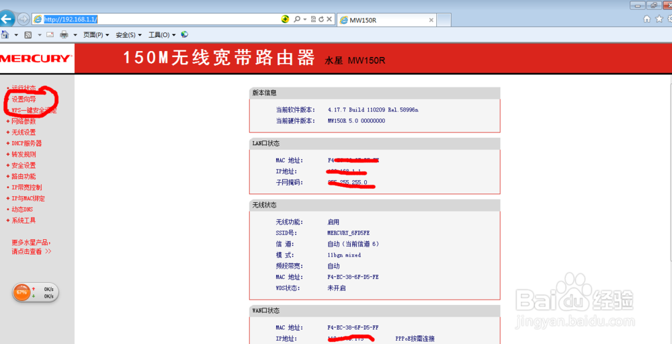Image resolution: width=672 pixels, height=344 pixels.
Task: Click the 版本信息 section header
Action: pos(374,93)
